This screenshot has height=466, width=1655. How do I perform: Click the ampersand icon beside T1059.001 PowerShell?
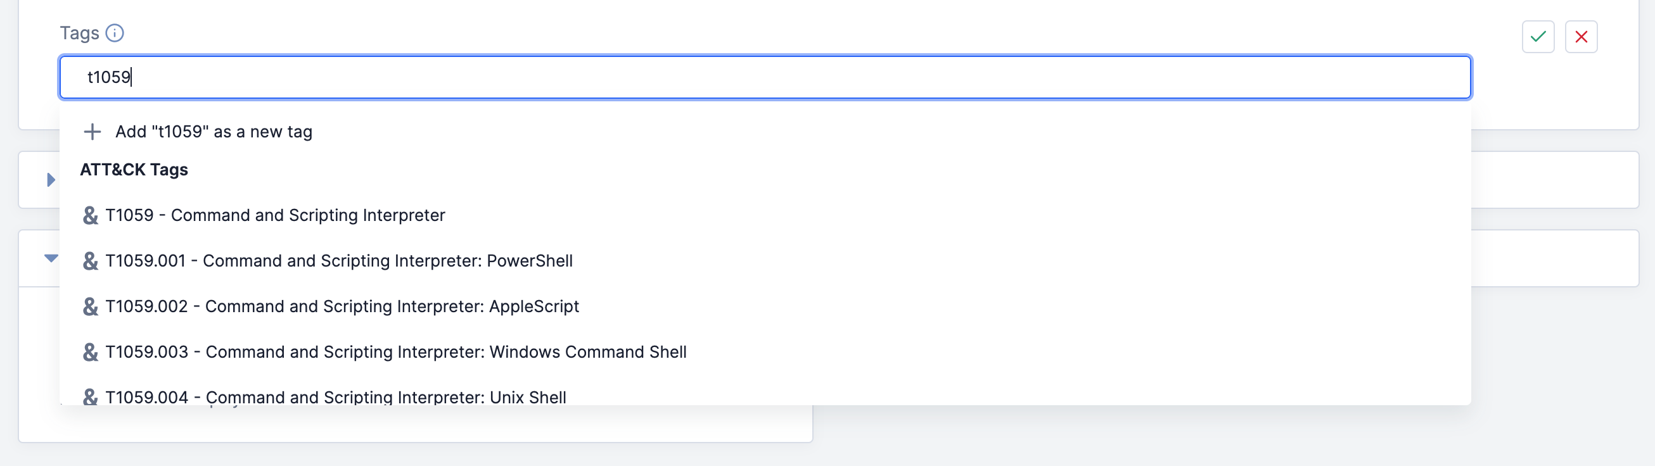pyautogui.click(x=91, y=261)
